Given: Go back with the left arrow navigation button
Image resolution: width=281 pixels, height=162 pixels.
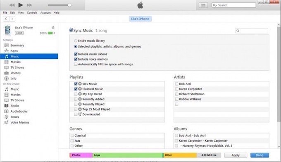Looking at the screenshot, I should click(x=6, y=19).
